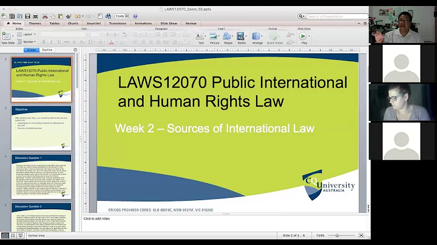Click the Undo arrow icon
The image size is (437, 245).
click(x=78, y=16)
